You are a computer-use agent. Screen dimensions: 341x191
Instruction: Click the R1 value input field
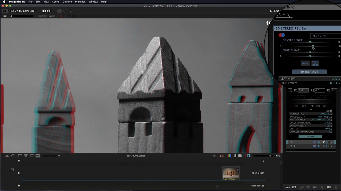[303, 90]
